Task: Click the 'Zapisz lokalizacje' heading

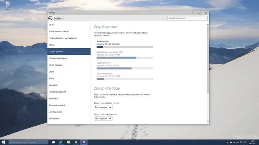Action: (107, 88)
